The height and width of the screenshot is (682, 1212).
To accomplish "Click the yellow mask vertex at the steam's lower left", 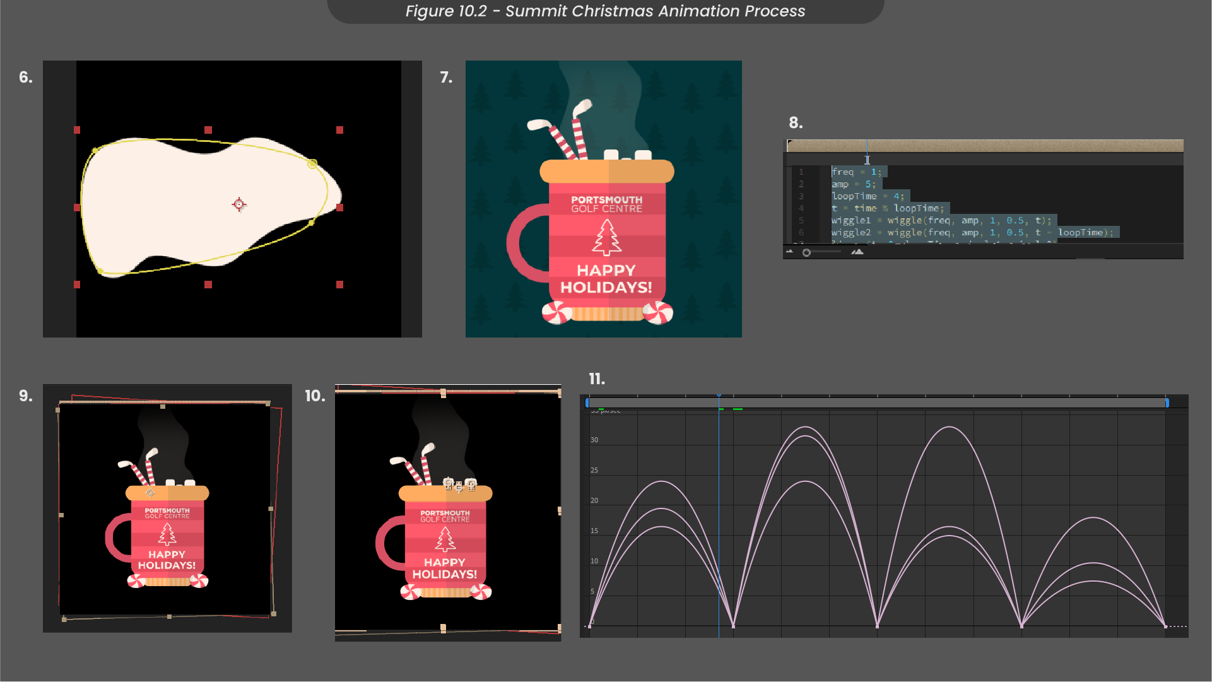I will pyautogui.click(x=100, y=271).
